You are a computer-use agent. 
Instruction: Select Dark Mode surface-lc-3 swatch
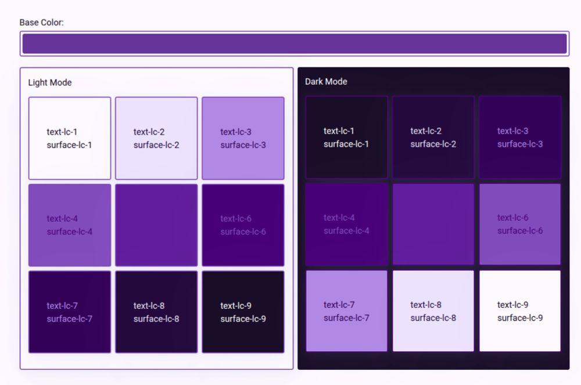pos(520,138)
